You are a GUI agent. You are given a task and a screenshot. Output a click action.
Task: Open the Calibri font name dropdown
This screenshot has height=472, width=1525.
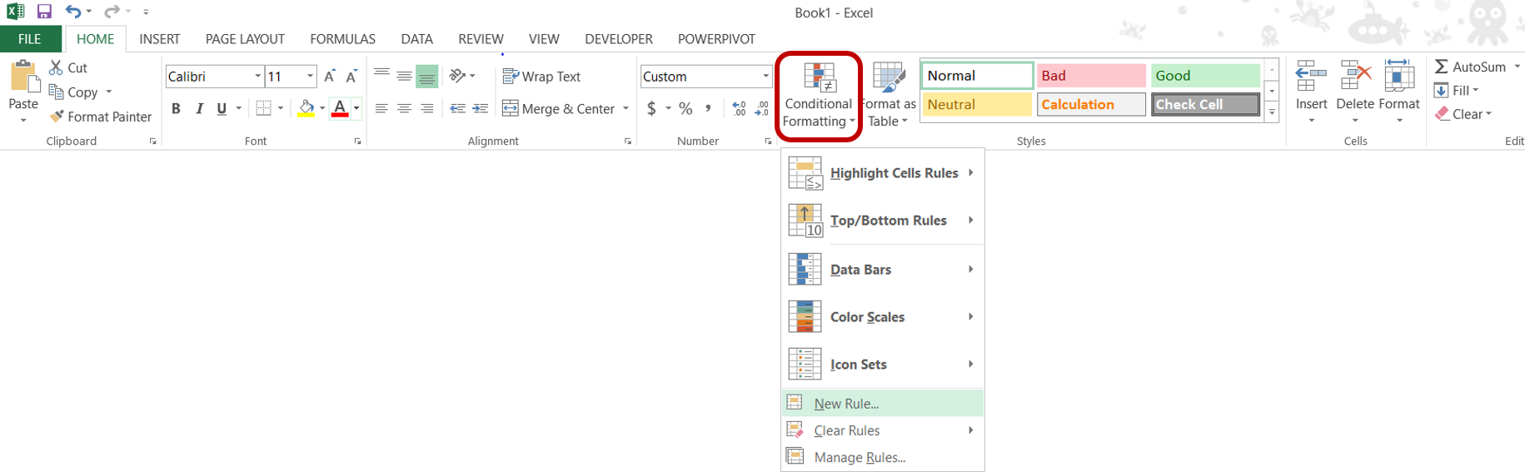coord(257,77)
